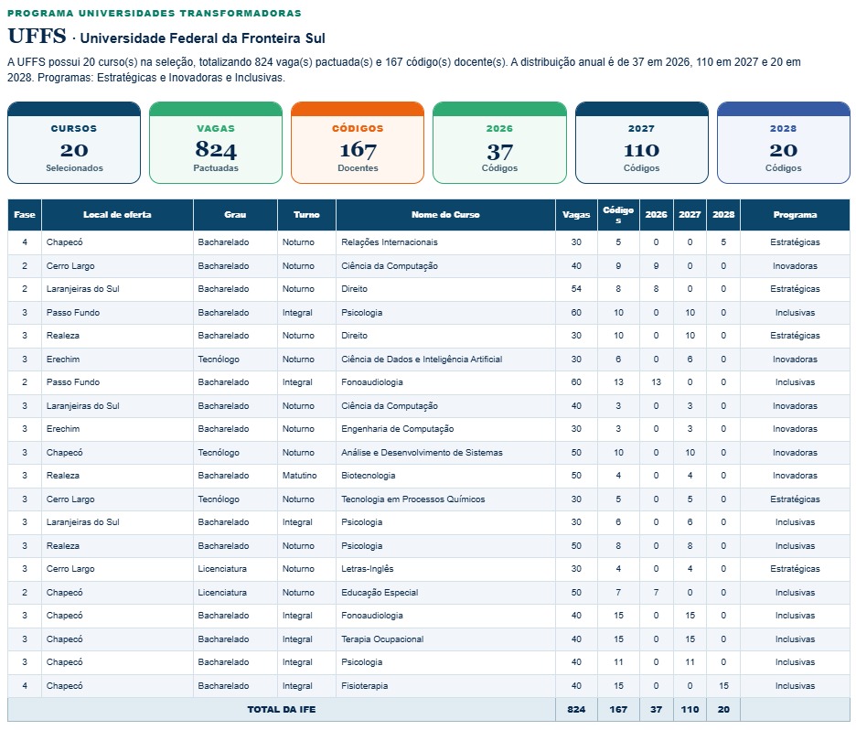Click the Grau column header
This screenshot has height=730, width=856.
tap(235, 215)
